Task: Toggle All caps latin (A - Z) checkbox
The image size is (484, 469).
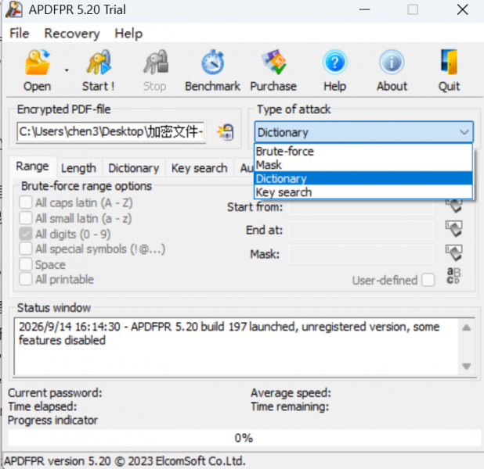Action: point(26,202)
